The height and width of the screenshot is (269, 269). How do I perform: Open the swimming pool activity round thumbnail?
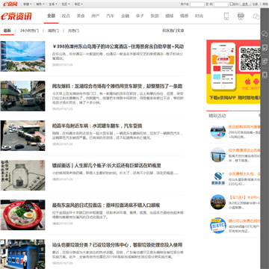218,132
